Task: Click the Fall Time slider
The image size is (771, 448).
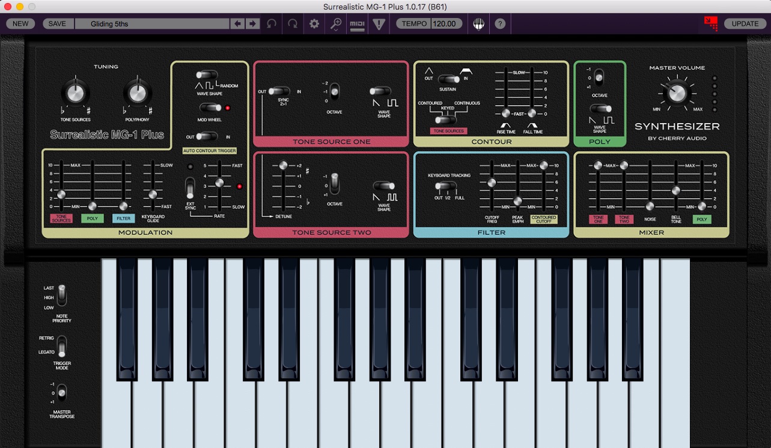Action: pyautogui.click(x=532, y=113)
